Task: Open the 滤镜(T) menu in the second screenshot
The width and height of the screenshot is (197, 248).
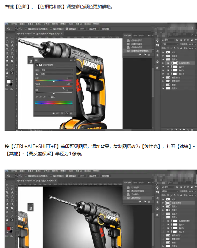Action: [63, 171]
